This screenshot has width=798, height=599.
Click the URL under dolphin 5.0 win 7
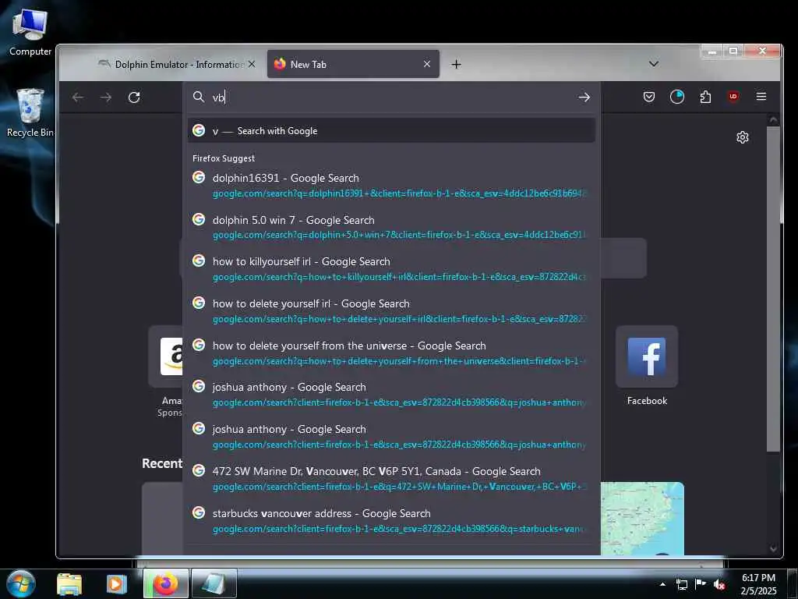click(400, 235)
